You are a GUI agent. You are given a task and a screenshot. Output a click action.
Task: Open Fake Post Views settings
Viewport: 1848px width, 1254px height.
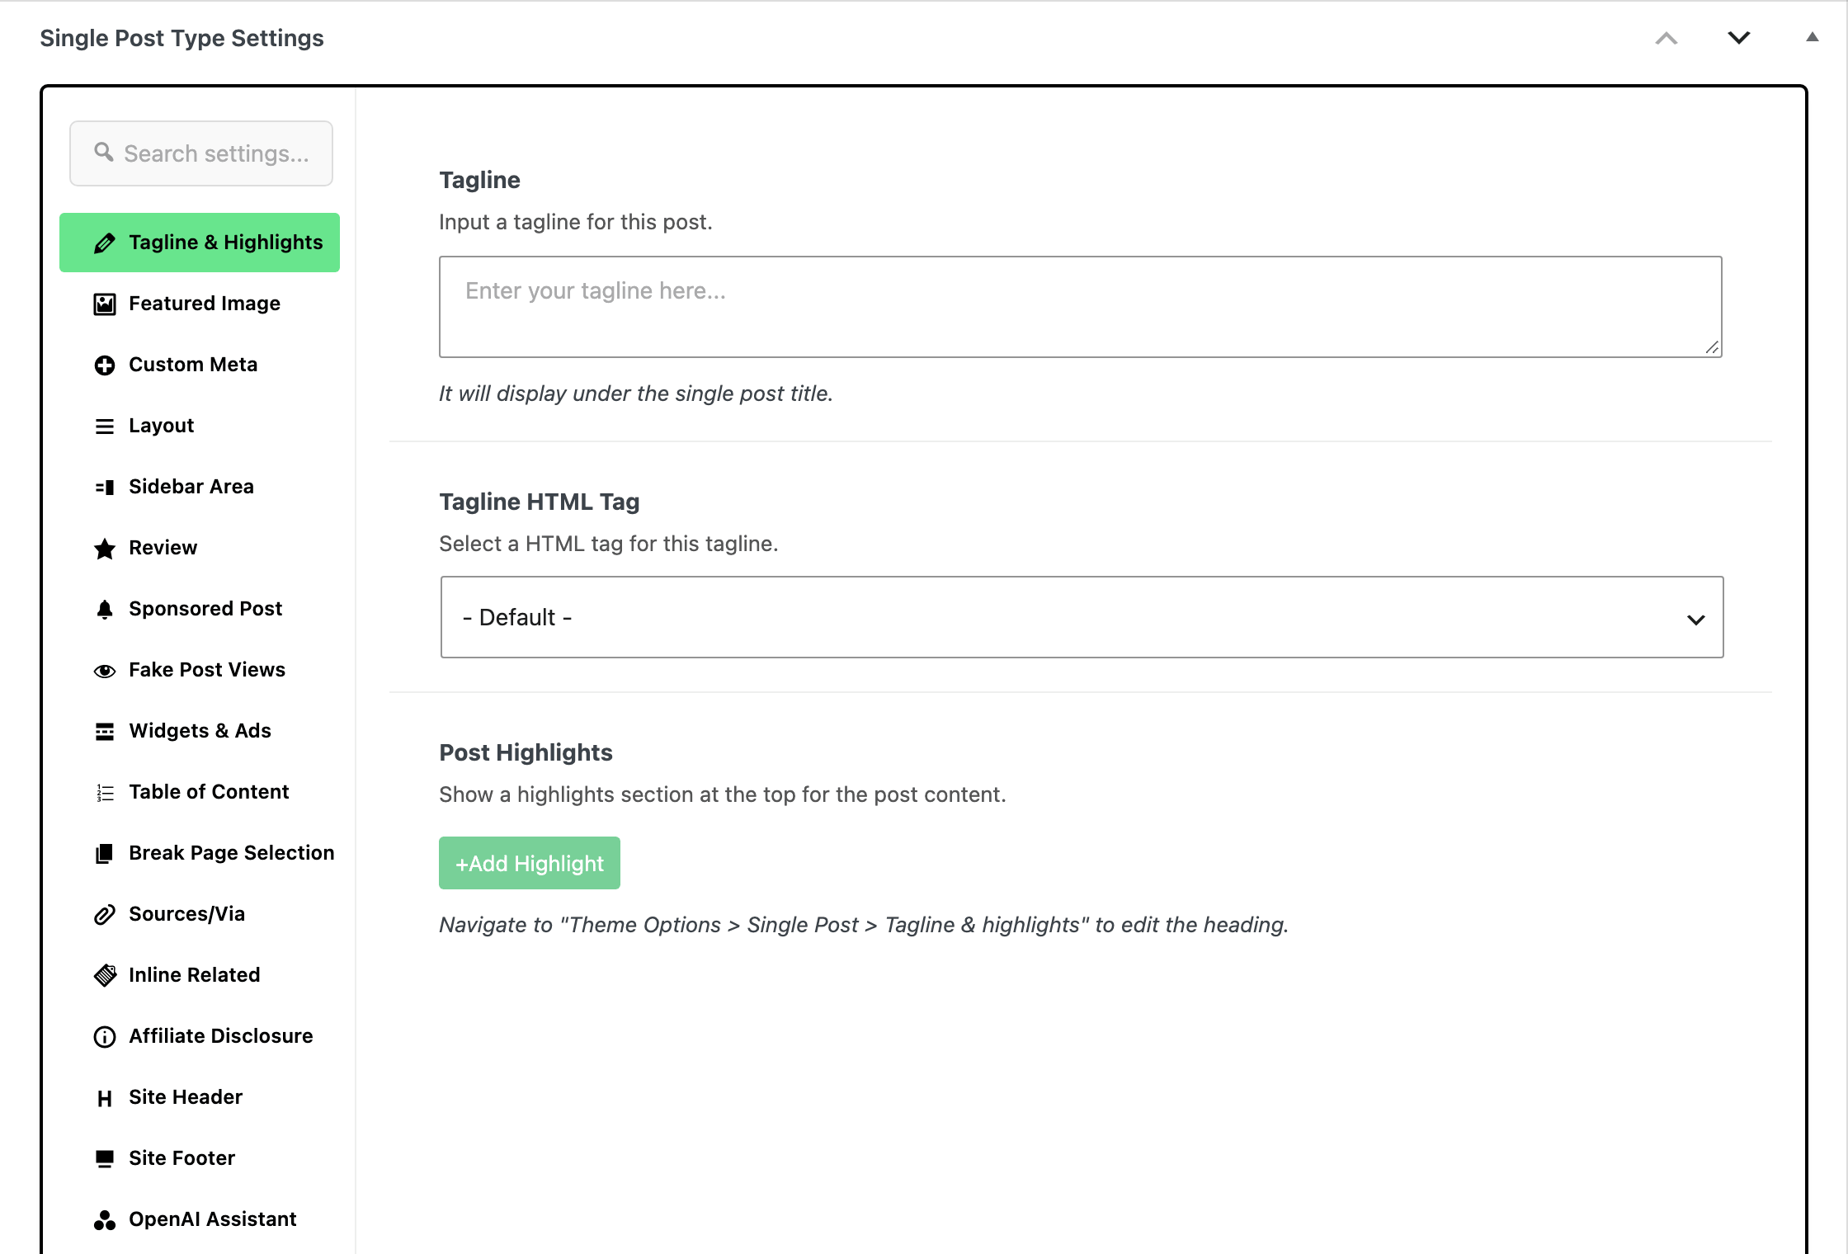click(x=200, y=670)
